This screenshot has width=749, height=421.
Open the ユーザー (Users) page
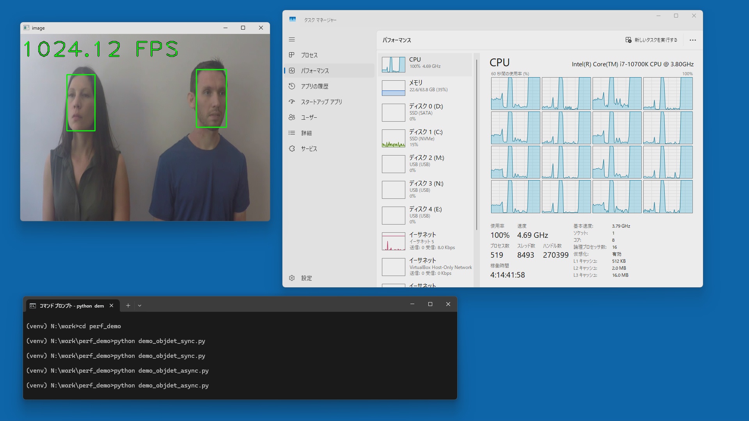[309, 117]
